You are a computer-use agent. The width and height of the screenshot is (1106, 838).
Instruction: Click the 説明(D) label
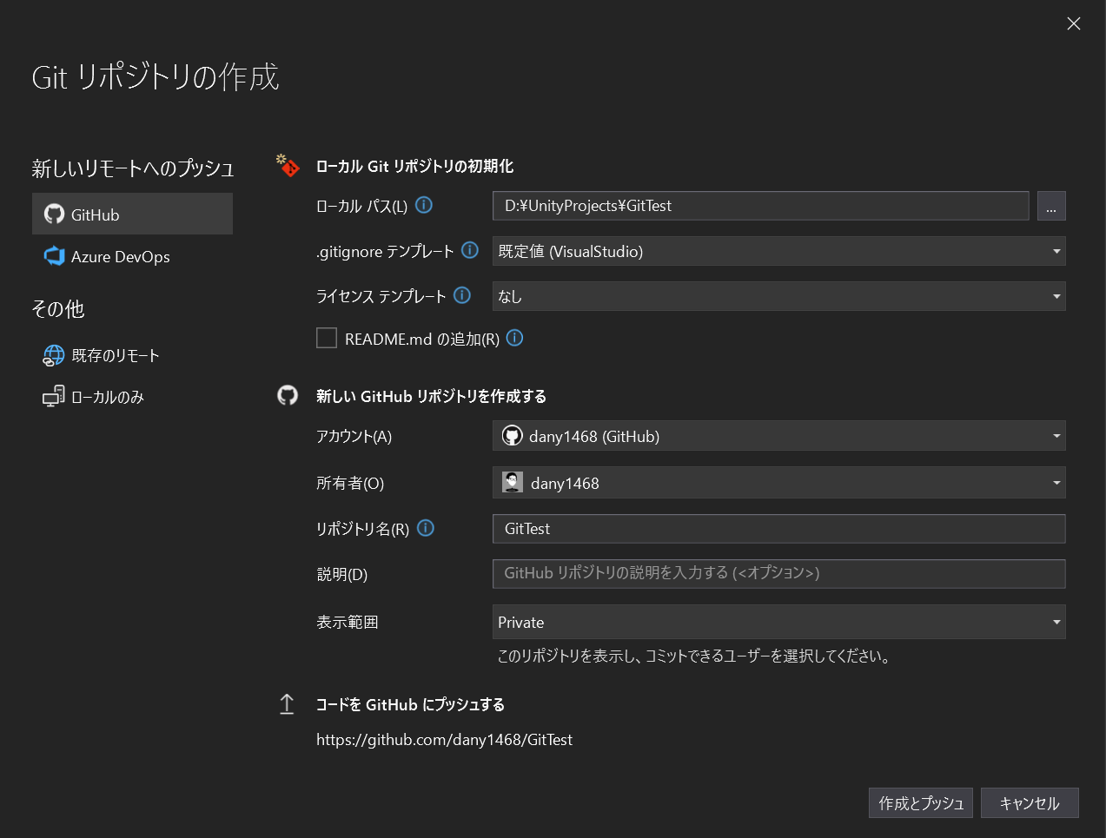(x=342, y=574)
